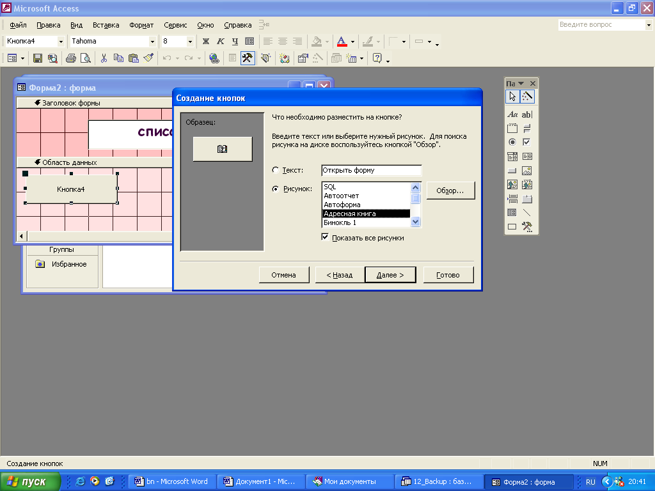Select the Label (Aa) tool in the toolbox
The image size is (655, 491).
point(512,114)
